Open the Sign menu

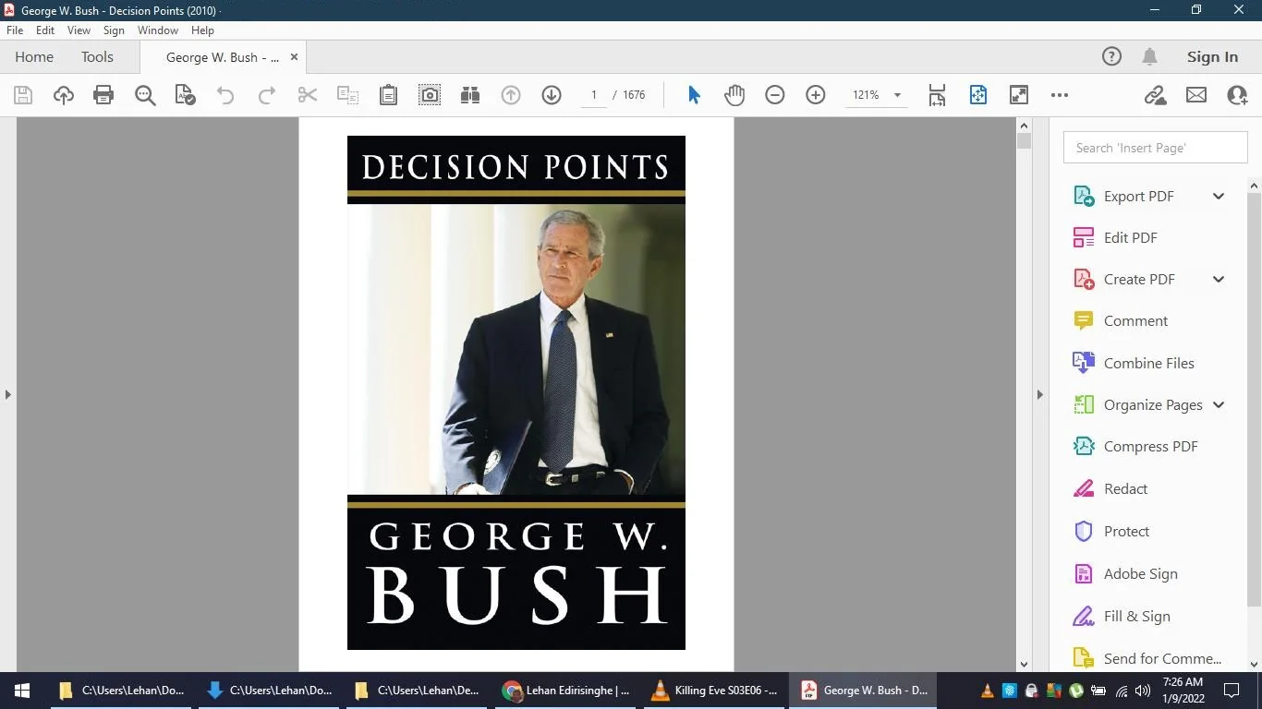(114, 30)
